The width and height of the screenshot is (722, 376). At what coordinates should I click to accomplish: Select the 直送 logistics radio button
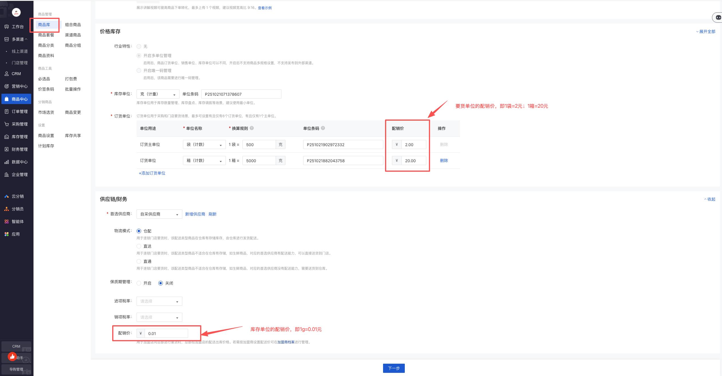click(x=139, y=246)
